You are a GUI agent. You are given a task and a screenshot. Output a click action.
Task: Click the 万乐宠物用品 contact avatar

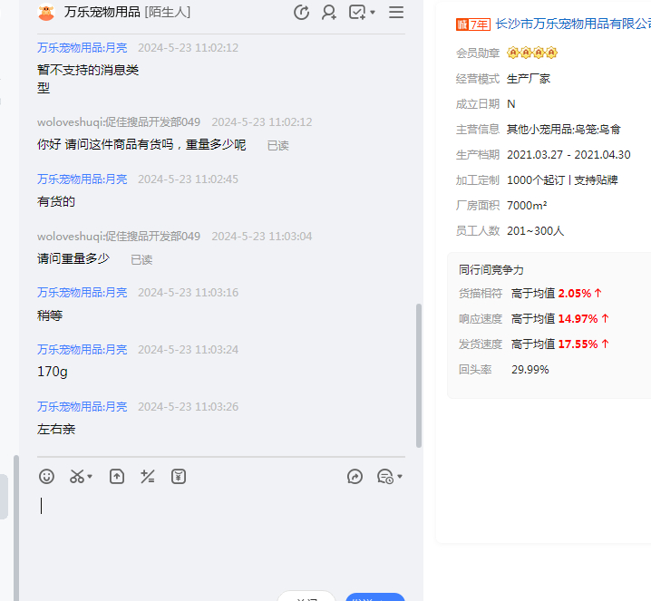[46, 13]
